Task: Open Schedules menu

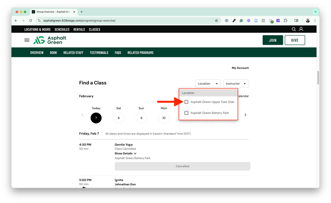Action: 62,29
